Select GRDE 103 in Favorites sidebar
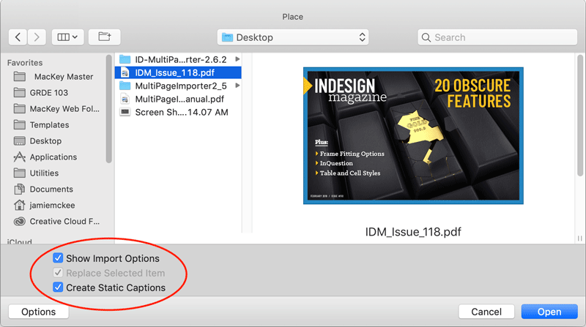The image size is (586, 327). 49,93
